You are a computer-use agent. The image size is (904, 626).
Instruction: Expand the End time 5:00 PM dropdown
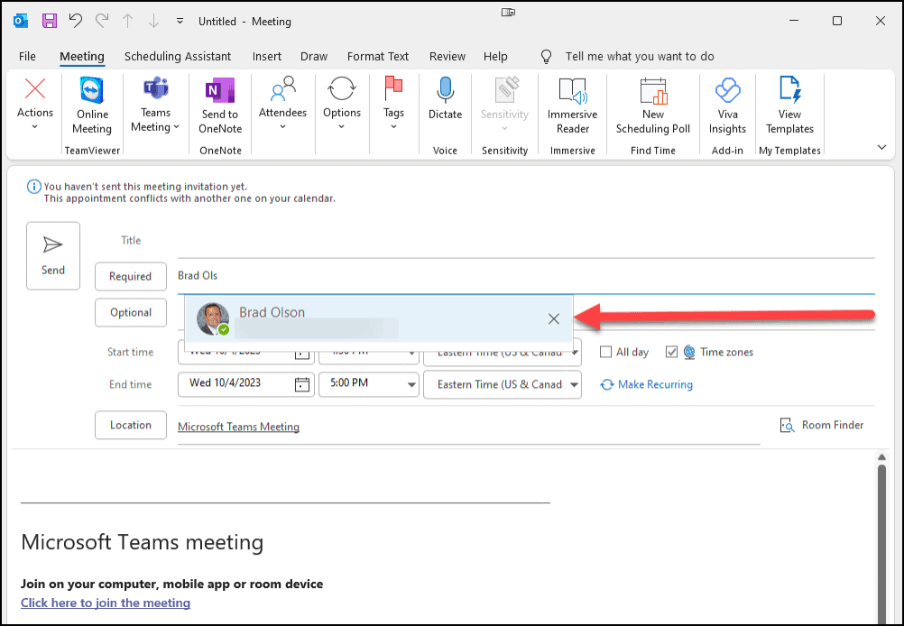point(411,384)
